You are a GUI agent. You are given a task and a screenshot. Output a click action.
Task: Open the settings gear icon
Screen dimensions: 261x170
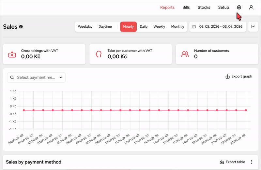tap(239, 7)
